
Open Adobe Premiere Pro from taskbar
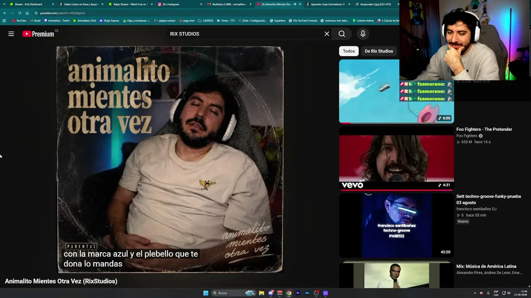point(298,293)
